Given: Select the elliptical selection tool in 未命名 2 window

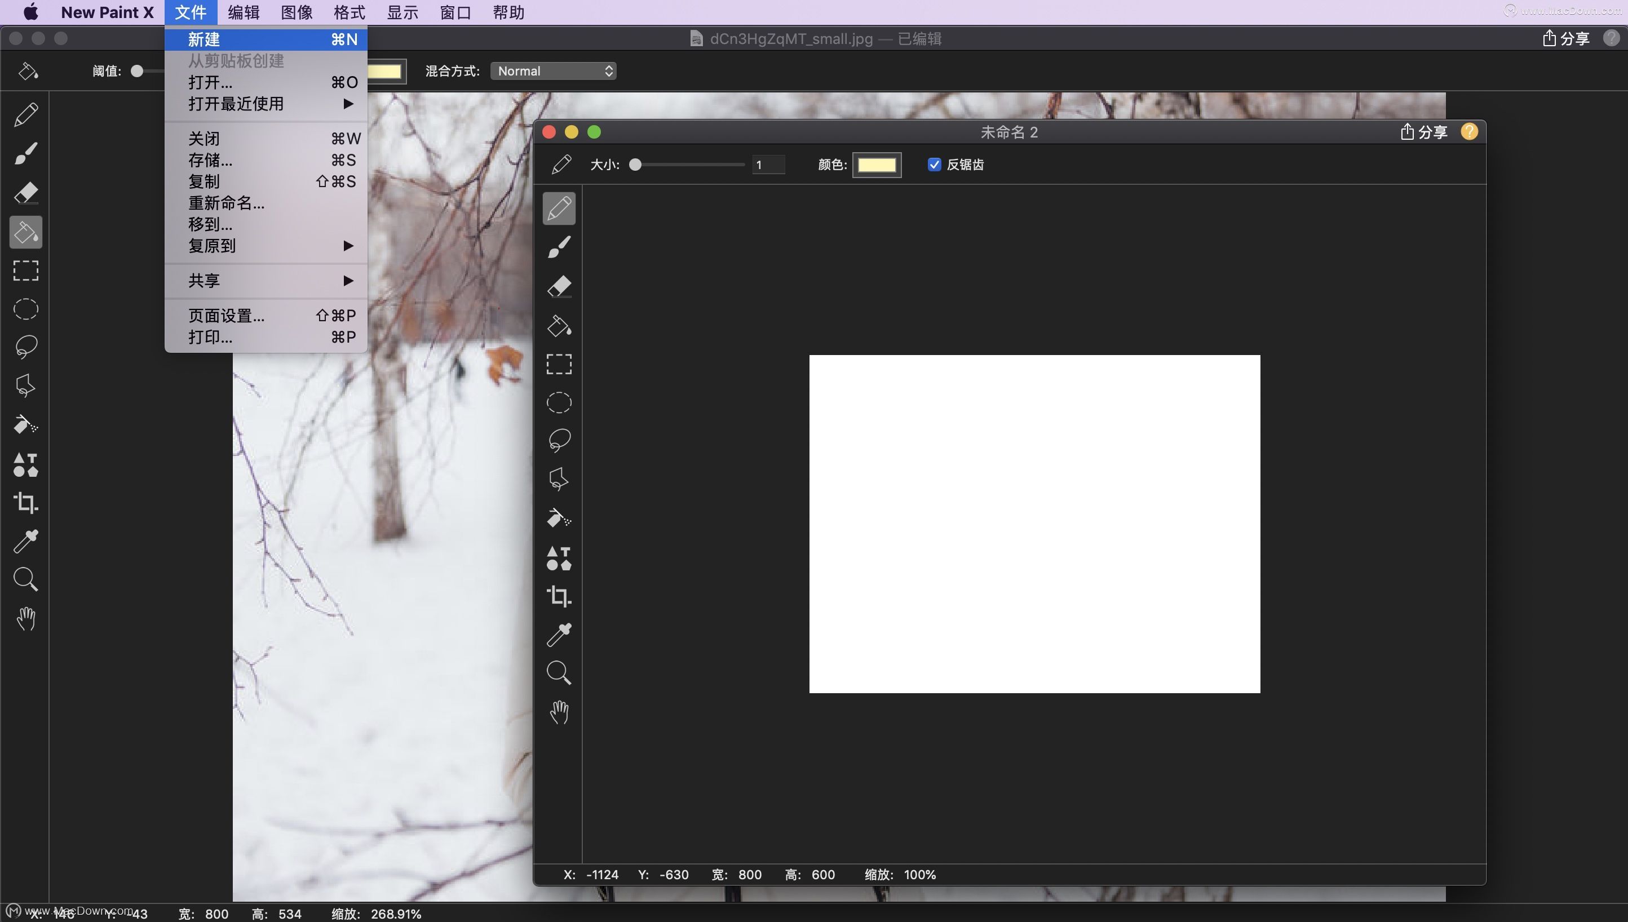Looking at the screenshot, I should click(559, 403).
